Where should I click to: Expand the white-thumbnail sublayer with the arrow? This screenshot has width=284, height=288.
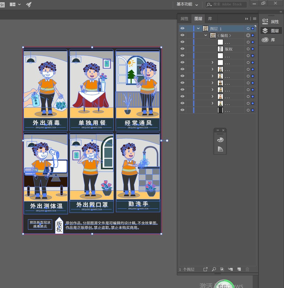pos(212,62)
